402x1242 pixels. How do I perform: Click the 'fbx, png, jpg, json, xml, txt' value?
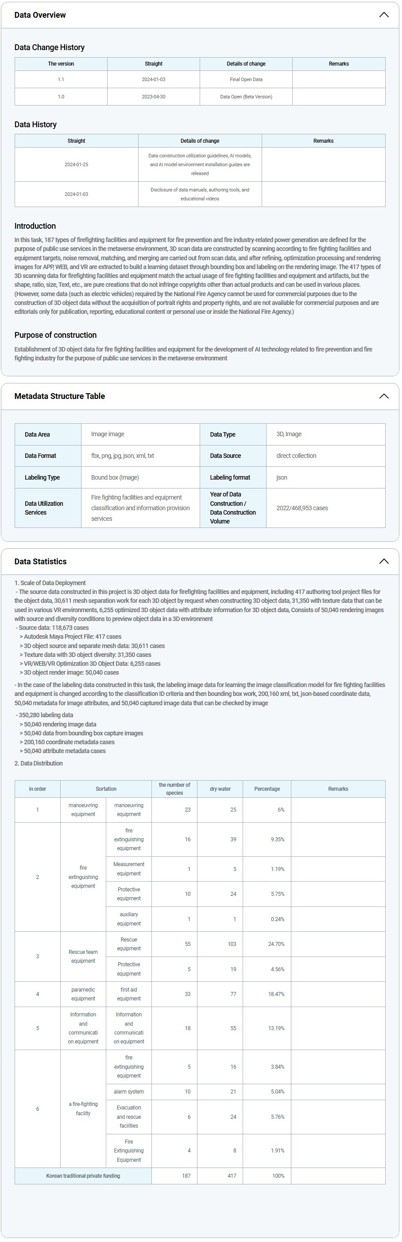click(123, 456)
